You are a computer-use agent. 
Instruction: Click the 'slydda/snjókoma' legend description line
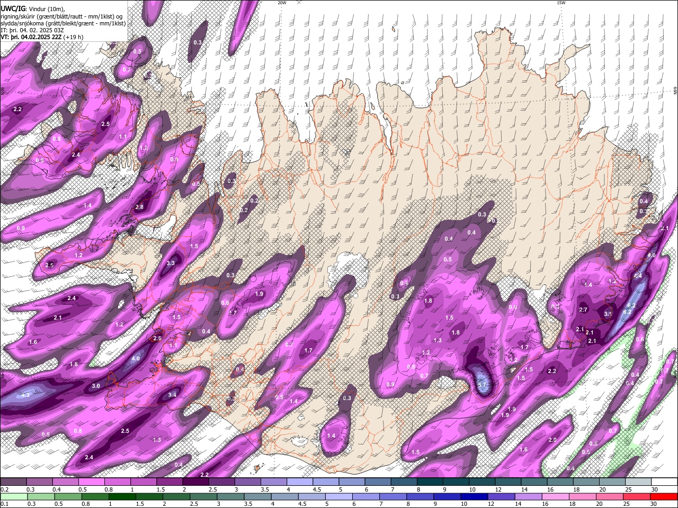tap(63, 23)
